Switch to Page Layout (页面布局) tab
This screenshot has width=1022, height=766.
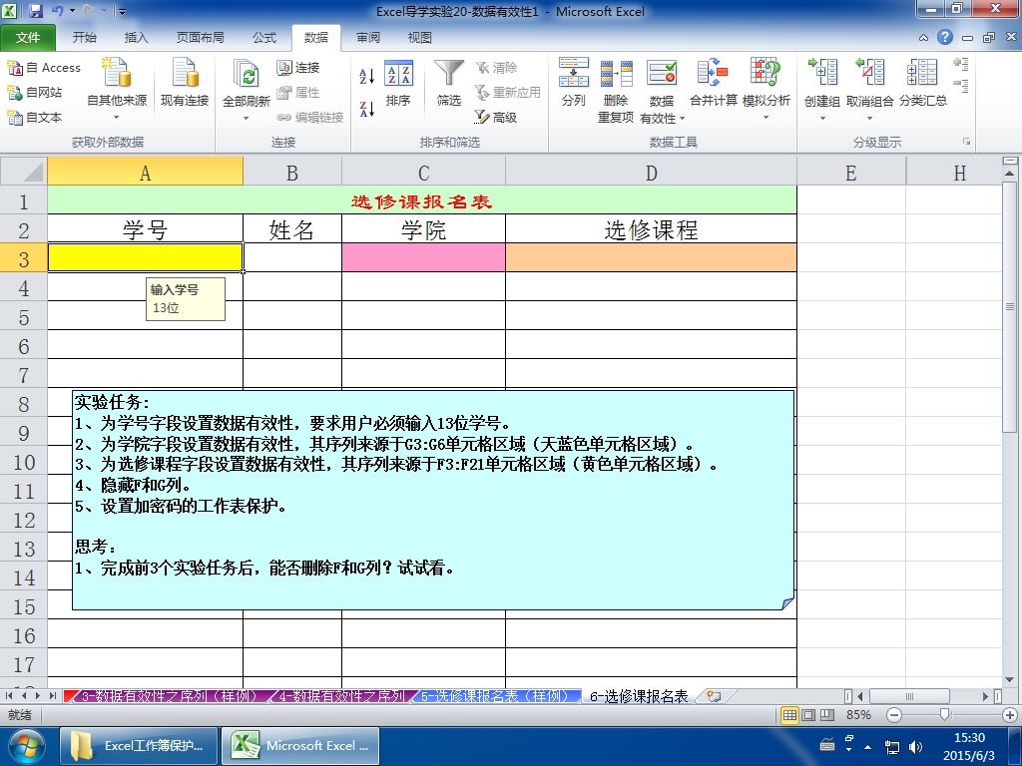point(200,38)
